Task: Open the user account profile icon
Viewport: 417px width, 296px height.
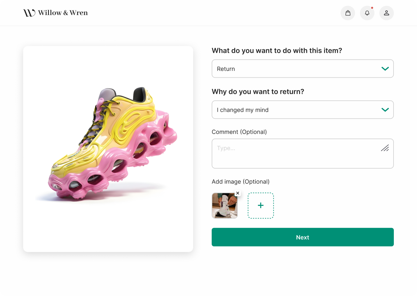Action: pos(386,13)
